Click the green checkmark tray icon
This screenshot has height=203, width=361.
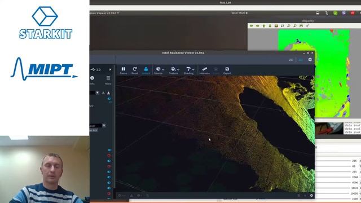(x=335, y=13)
